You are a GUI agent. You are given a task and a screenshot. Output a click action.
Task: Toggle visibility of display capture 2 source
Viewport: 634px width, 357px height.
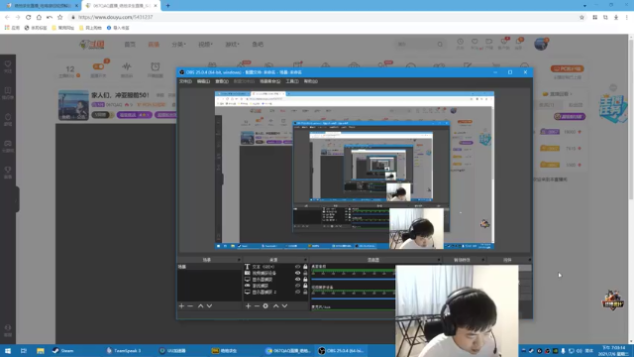(297, 292)
